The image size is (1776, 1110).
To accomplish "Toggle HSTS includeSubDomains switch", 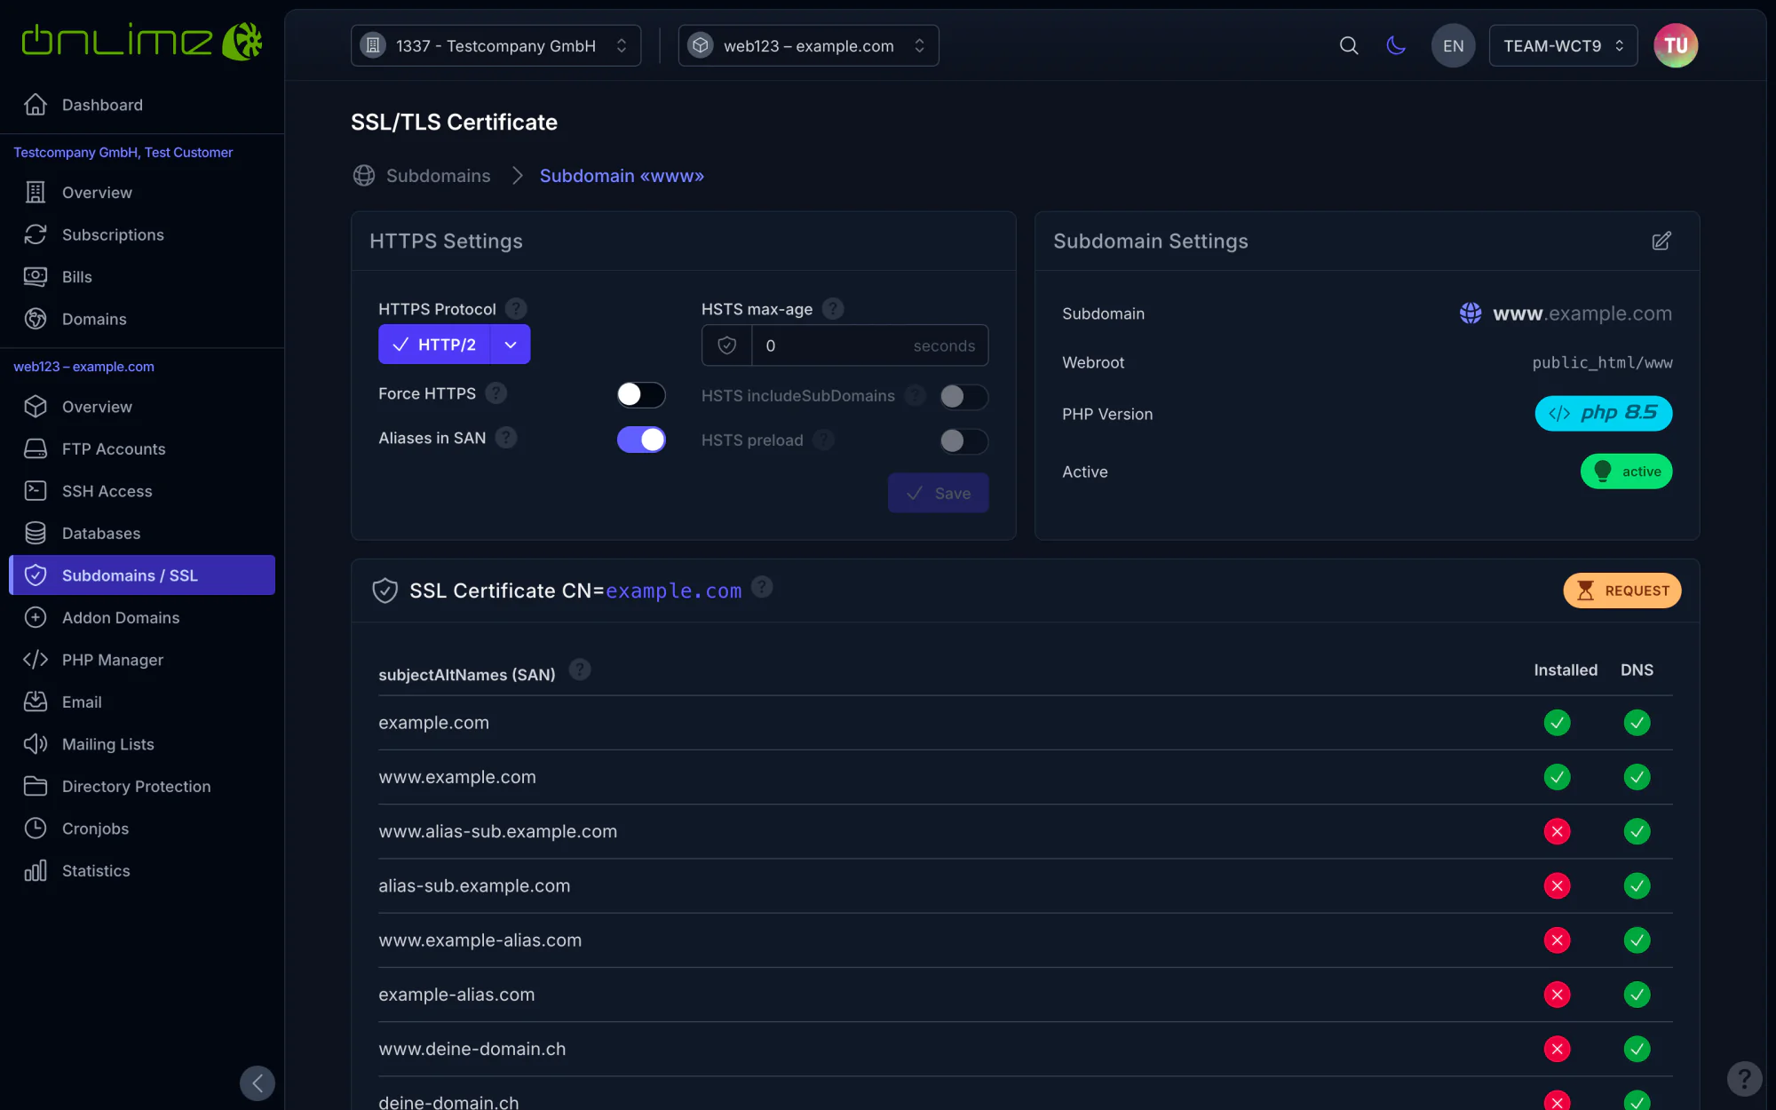I will (x=963, y=396).
